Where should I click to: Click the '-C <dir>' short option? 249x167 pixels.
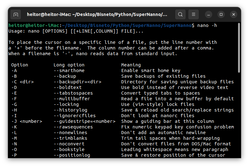[23, 82]
